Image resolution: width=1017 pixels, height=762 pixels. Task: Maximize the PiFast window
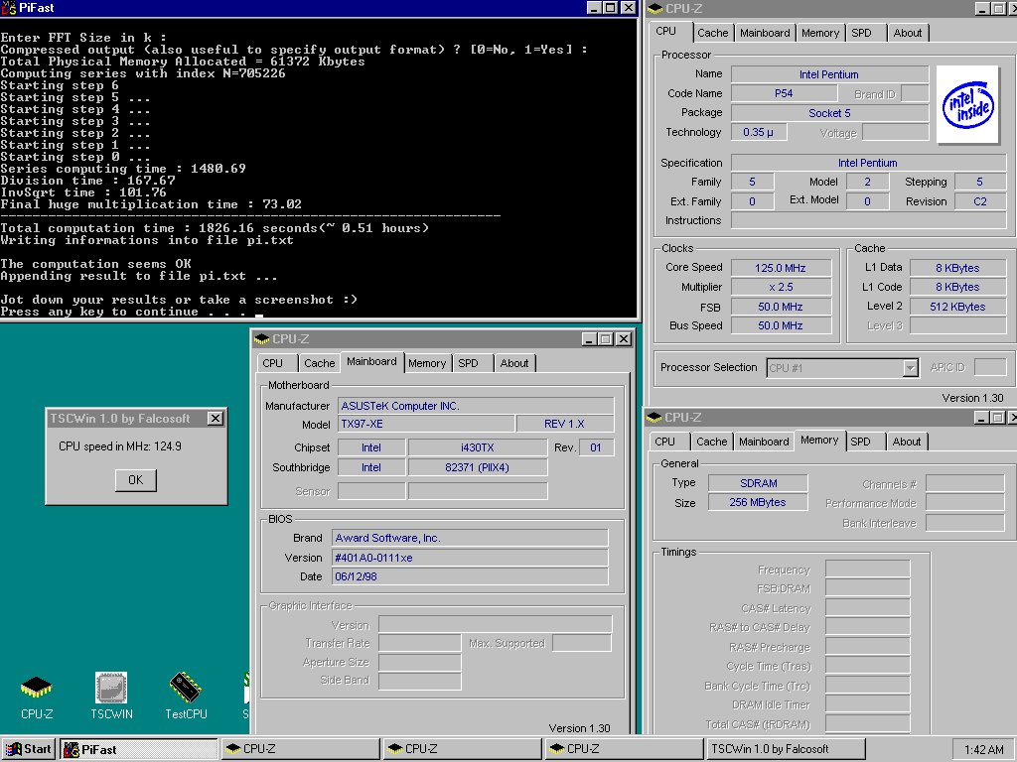(x=611, y=8)
